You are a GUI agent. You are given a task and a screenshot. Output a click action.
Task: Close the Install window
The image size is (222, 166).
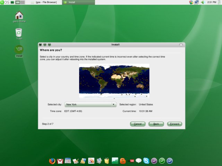[40, 45]
